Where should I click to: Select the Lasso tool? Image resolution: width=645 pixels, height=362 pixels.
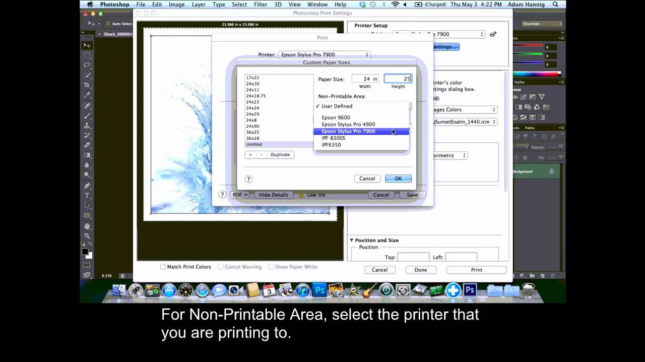click(x=87, y=65)
